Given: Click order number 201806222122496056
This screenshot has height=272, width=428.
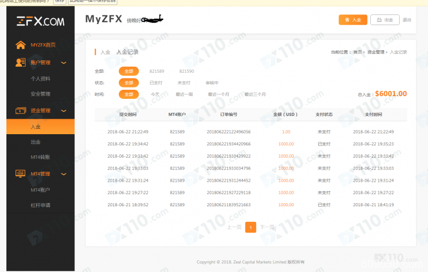Looking at the screenshot, I should click(x=229, y=131).
